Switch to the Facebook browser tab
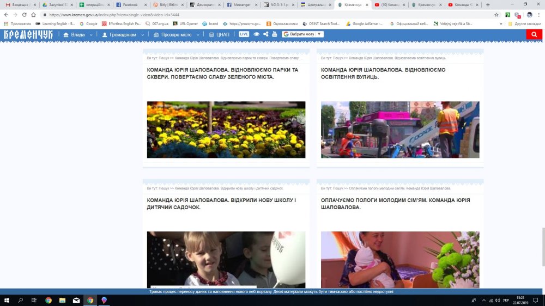The height and width of the screenshot is (306, 545). click(130, 4)
